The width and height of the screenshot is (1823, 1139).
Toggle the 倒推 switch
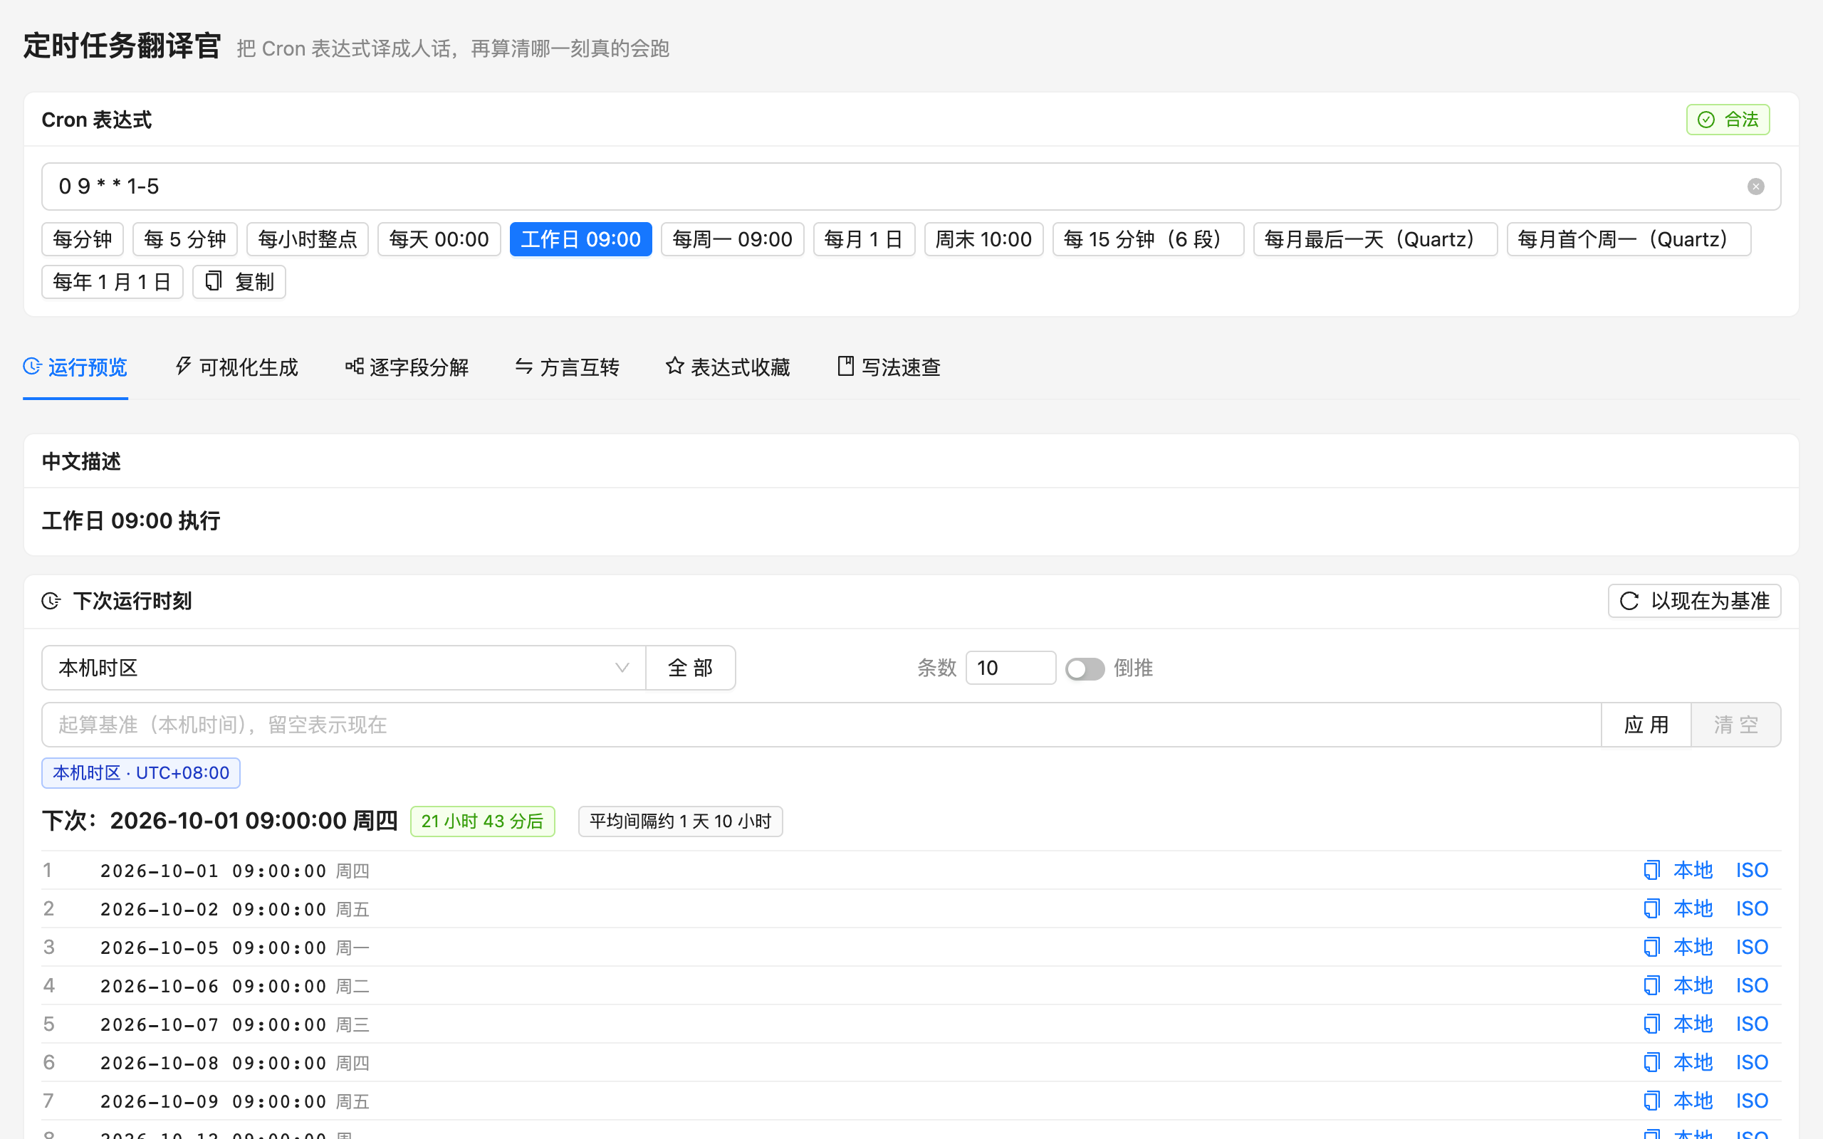point(1085,668)
